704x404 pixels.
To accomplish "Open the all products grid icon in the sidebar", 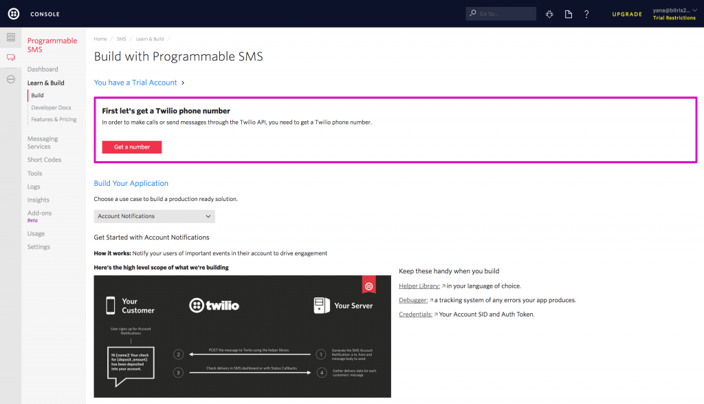I will coord(11,37).
